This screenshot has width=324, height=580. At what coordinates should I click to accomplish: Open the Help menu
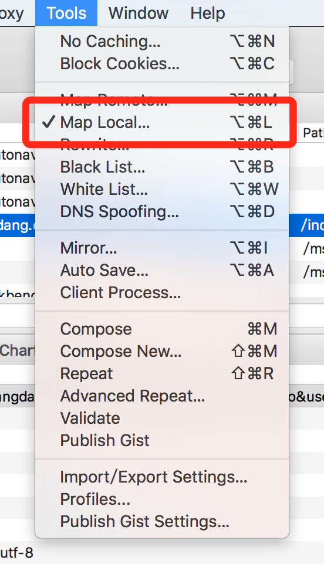[x=208, y=13]
